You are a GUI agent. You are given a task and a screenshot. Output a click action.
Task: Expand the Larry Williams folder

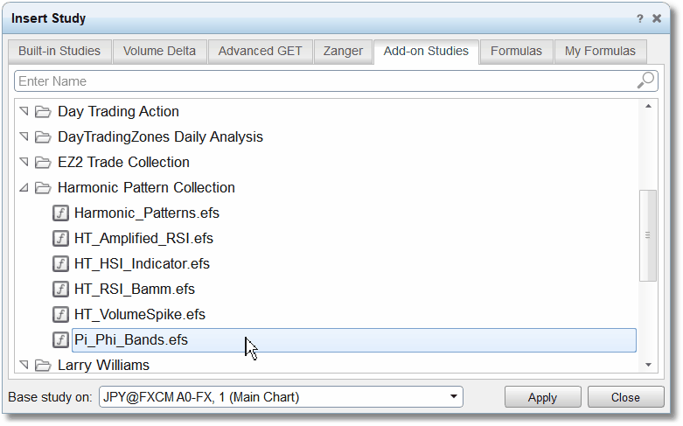pos(24,365)
